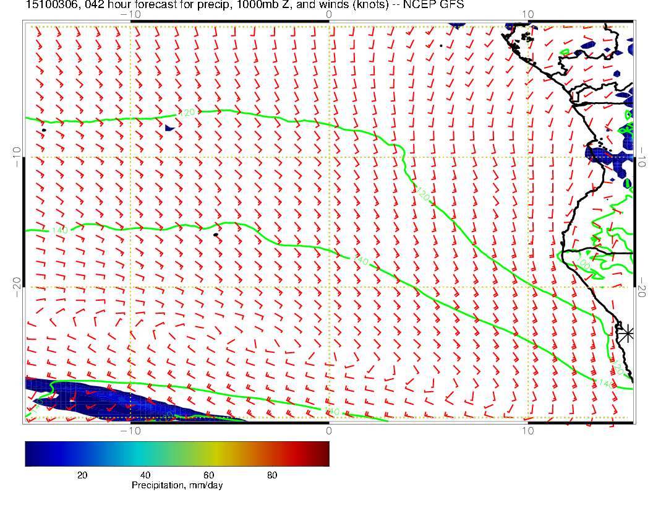The height and width of the screenshot is (505, 653).
Task: Click the cyan region of the colorbar above 40
Action: (x=146, y=453)
